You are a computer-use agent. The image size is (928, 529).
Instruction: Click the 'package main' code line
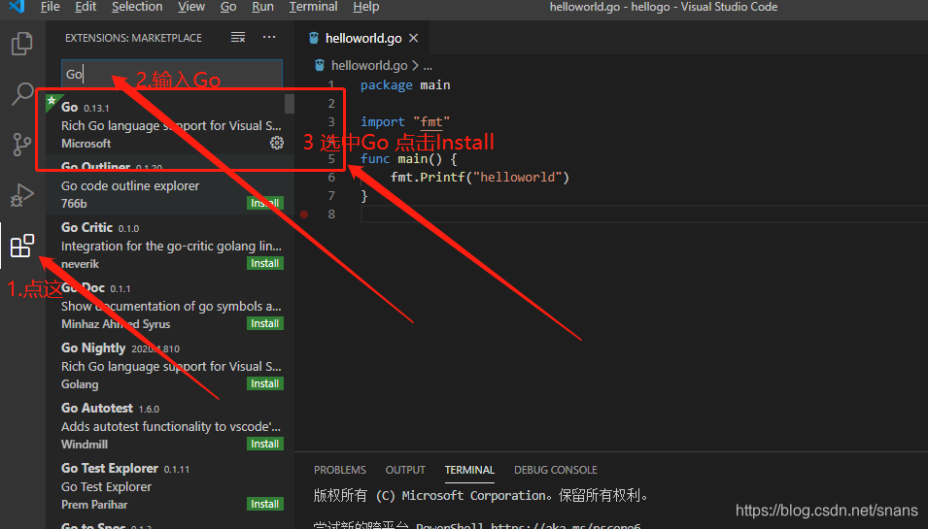pyautogui.click(x=405, y=85)
